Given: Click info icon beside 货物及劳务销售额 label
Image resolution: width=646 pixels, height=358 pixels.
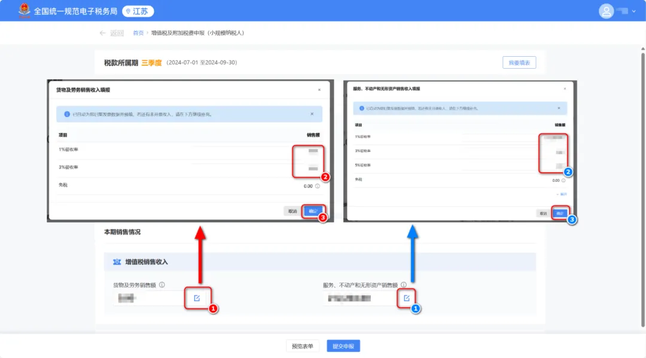Looking at the screenshot, I should (x=162, y=285).
